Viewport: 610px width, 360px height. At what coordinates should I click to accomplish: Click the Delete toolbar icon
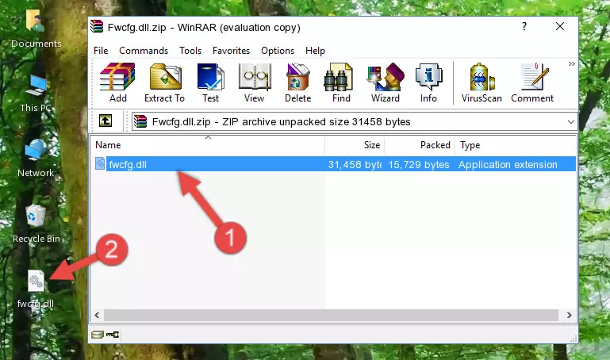[x=297, y=82]
